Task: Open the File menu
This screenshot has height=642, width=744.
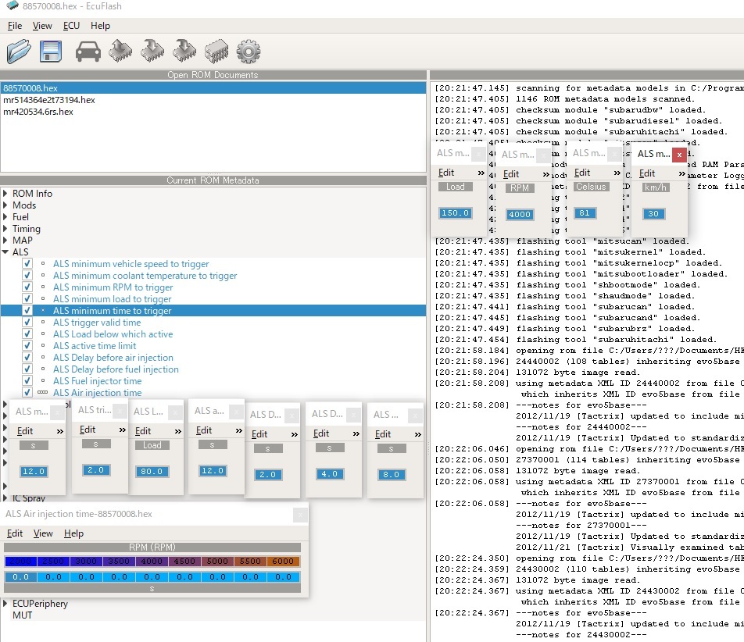Action: pyautogui.click(x=15, y=26)
